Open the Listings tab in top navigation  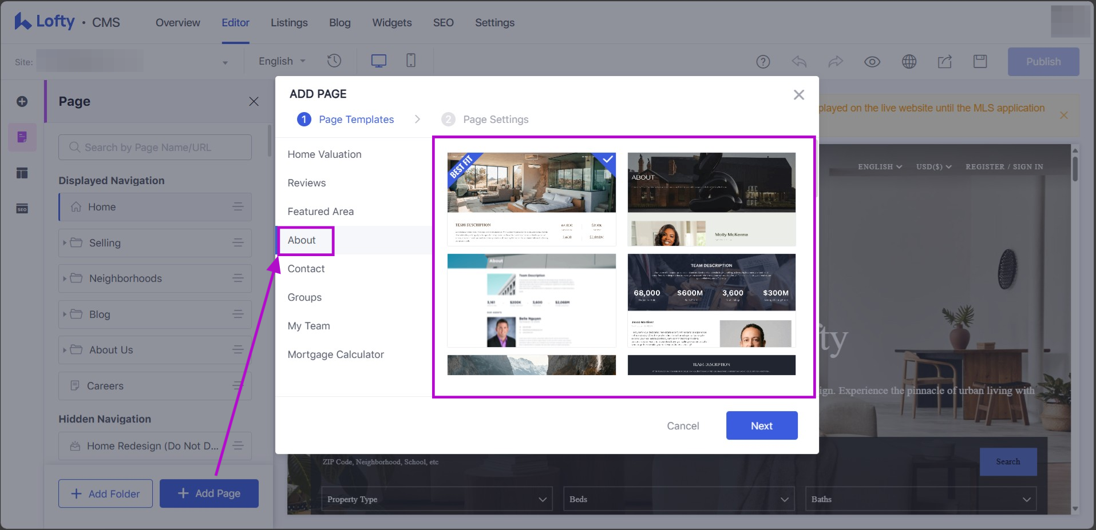[289, 23]
